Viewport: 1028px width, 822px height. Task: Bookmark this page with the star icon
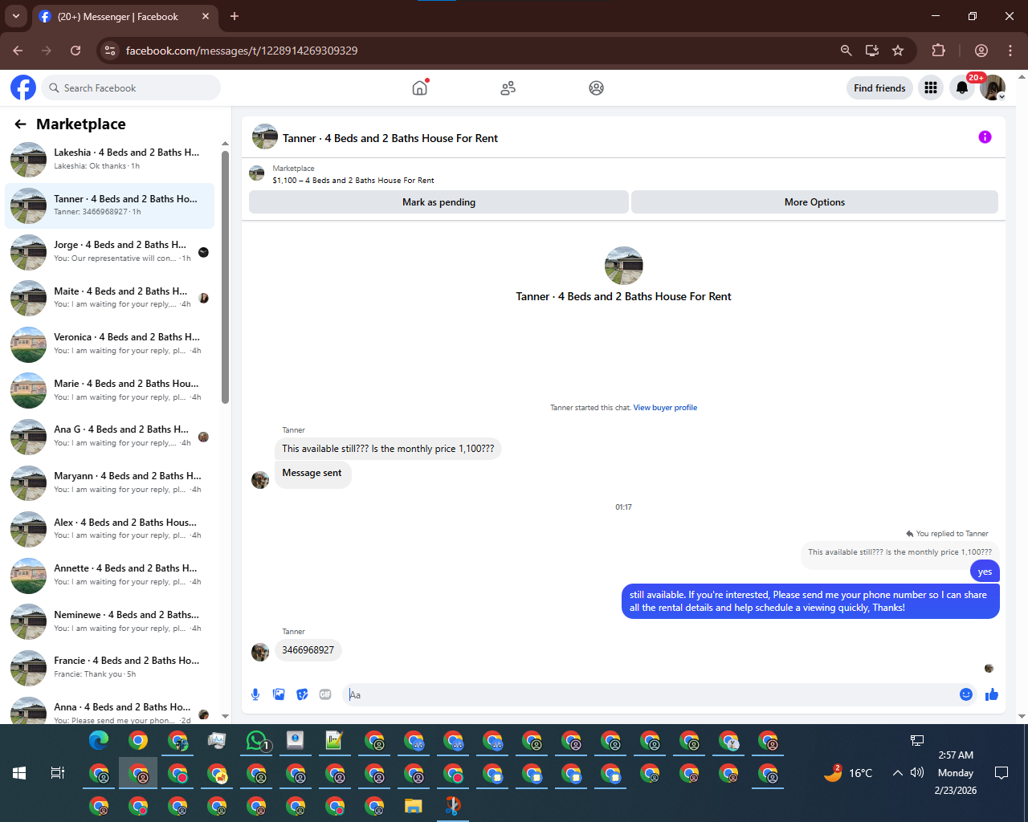pos(898,51)
